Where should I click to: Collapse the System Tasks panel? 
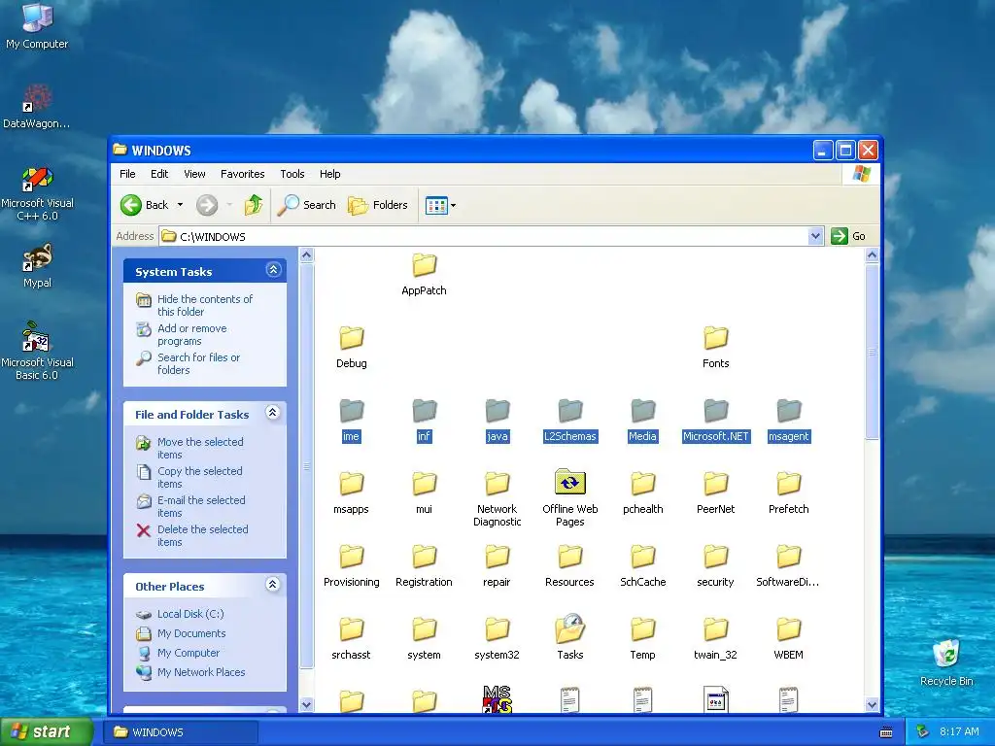pos(273,270)
